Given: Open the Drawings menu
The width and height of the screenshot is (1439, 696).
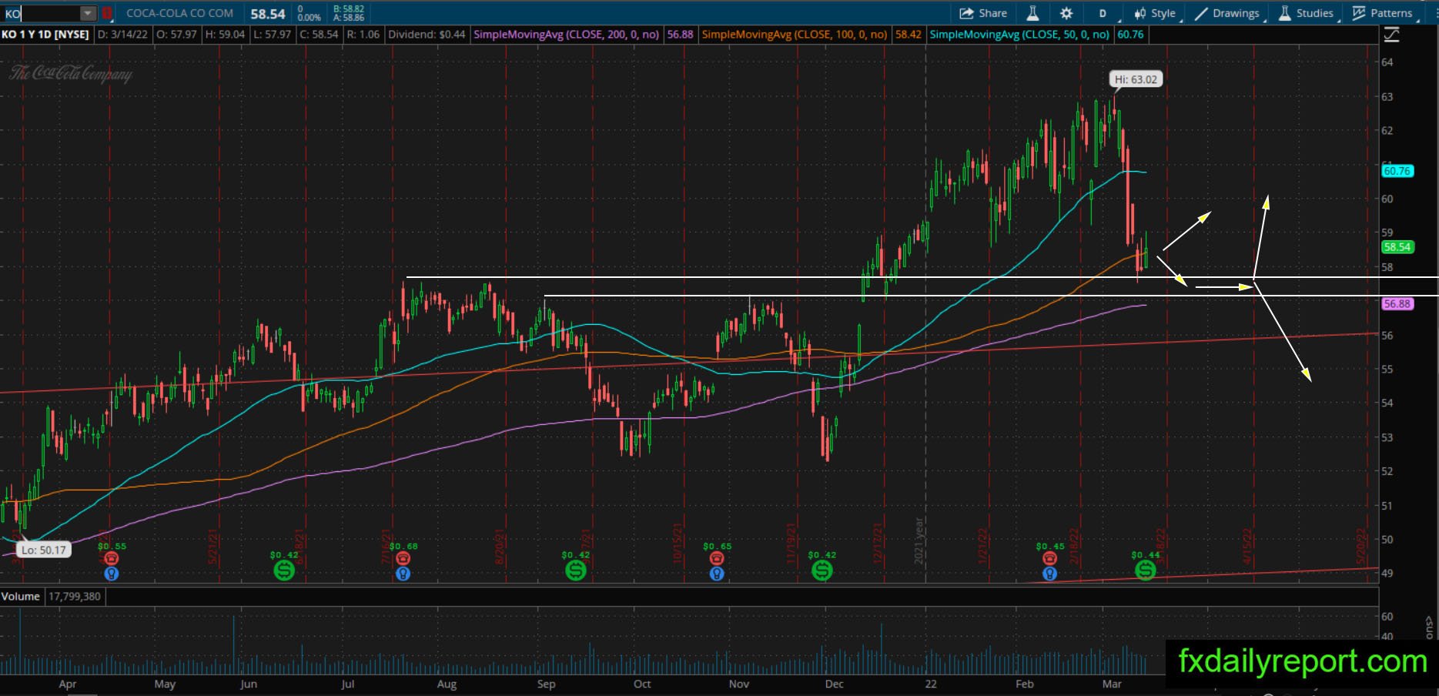Looking at the screenshot, I should [1227, 13].
